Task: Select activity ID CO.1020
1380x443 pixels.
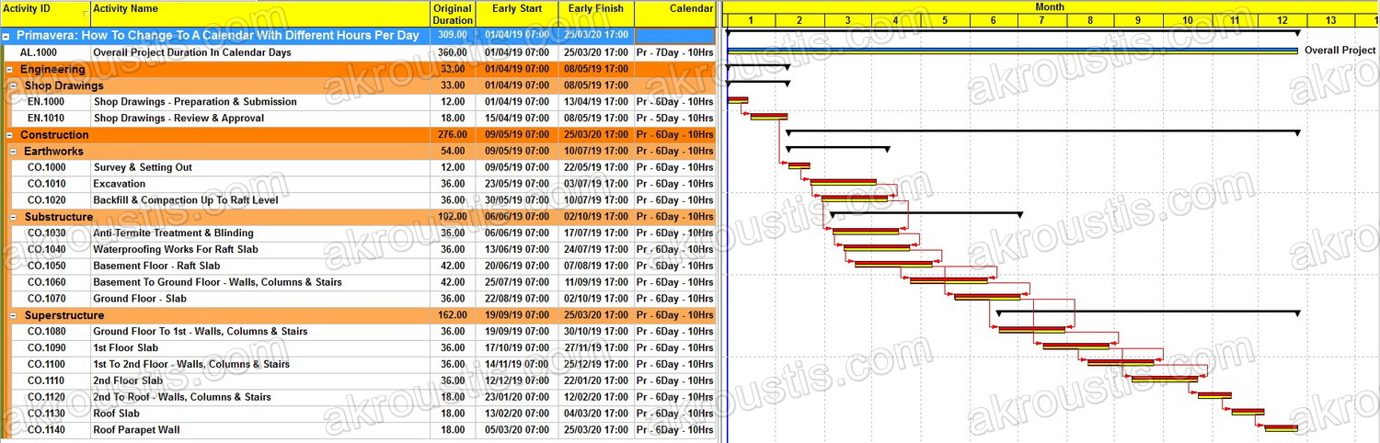Action: (47, 200)
